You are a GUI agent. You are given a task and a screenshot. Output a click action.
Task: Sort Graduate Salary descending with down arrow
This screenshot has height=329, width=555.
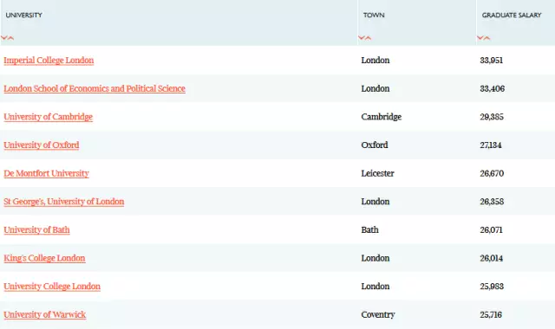480,37
